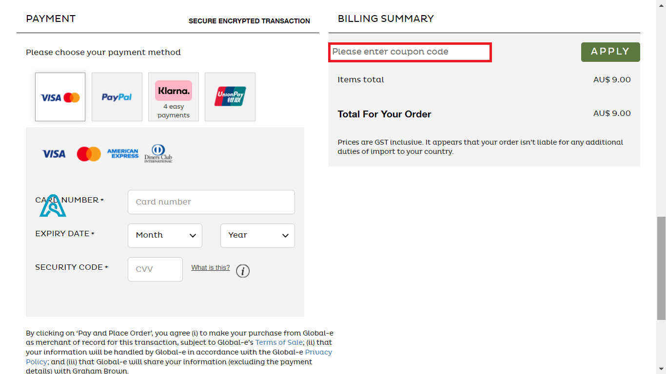
Task: Open the Global-e Privacy Policy link
Action: [318, 352]
